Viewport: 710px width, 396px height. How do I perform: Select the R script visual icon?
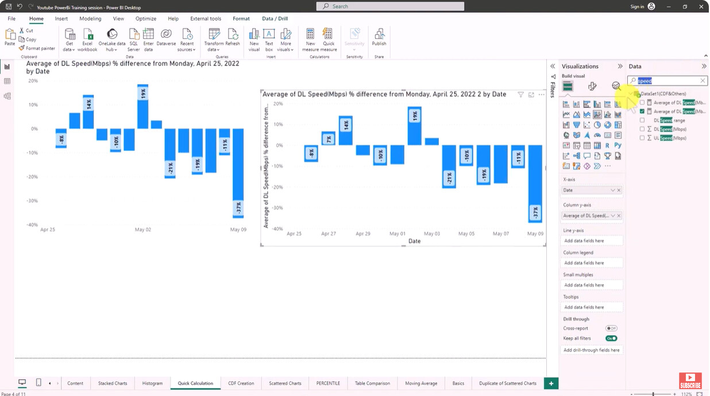[607, 145]
